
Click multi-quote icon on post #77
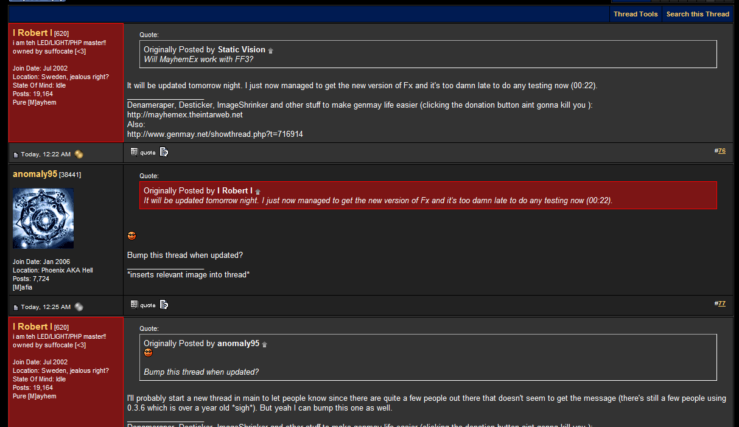[164, 305]
